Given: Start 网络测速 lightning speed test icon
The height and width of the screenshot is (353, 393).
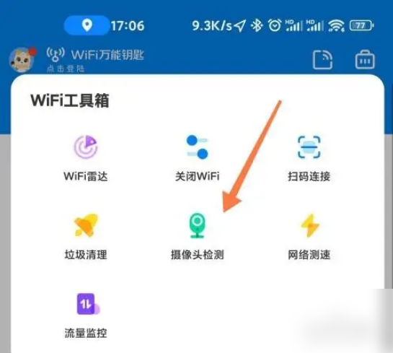Looking at the screenshot, I should [x=310, y=225].
